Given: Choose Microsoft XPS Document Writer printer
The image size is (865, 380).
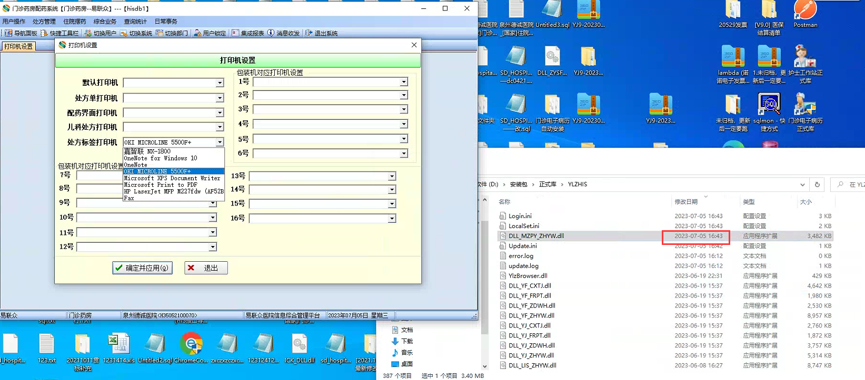Looking at the screenshot, I should click(174, 178).
